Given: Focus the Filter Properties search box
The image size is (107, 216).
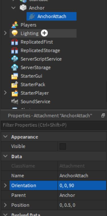Looking at the screenshot, I should pos(54,125).
